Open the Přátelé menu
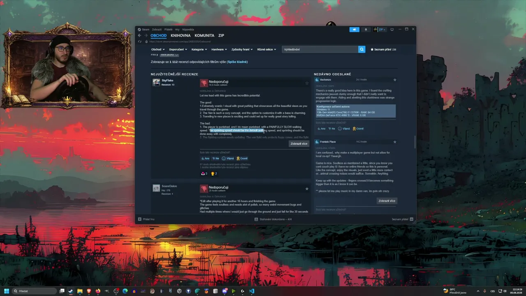This screenshot has width=526, height=296. coord(168,30)
